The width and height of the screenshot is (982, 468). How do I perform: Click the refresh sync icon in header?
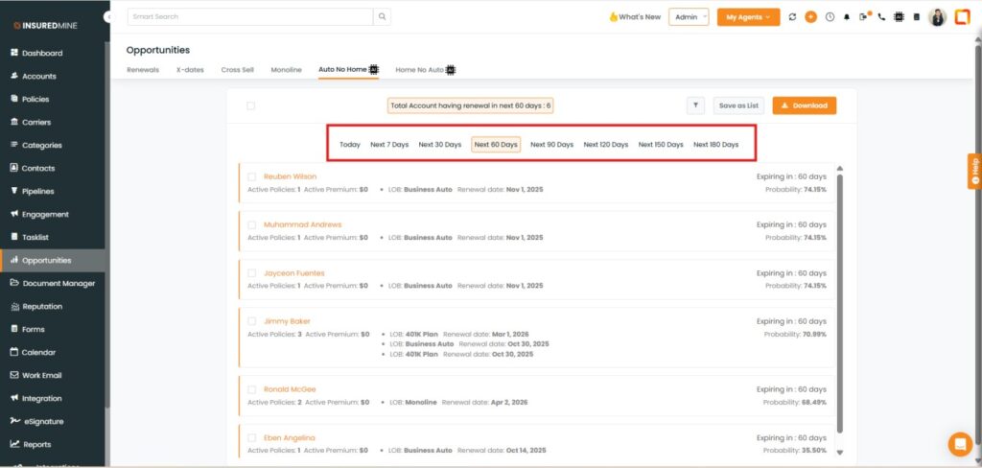pyautogui.click(x=792, y=17)
